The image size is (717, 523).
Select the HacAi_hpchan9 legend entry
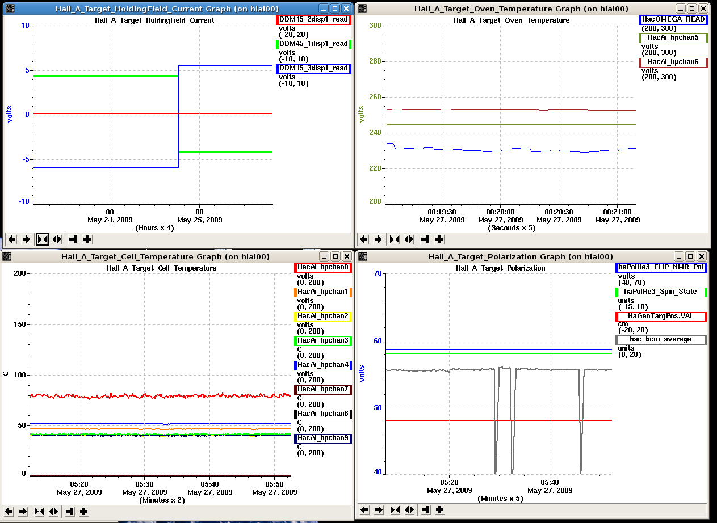(x=322, y=438)
